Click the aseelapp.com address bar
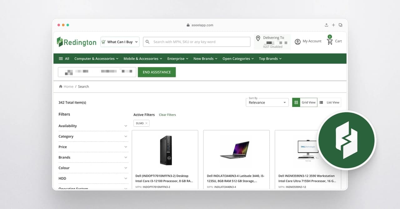Image resolution: width=400 pixels, height=209 pixels. point(200,25)
